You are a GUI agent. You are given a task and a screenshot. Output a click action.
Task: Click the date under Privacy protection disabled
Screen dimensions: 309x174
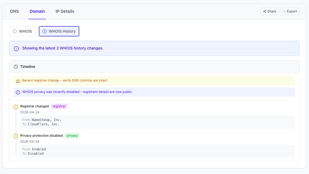tap(30, 142)
